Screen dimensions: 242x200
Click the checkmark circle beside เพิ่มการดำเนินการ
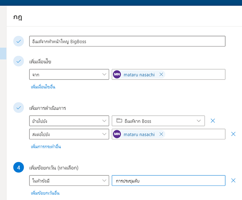click(x=19, y=107)
